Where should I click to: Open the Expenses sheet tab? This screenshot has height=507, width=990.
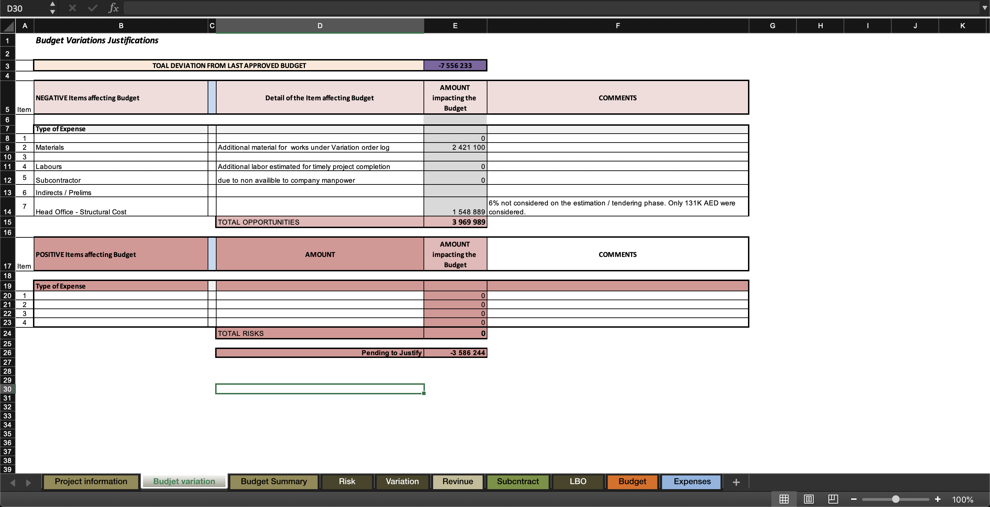(x=692, y=482)
